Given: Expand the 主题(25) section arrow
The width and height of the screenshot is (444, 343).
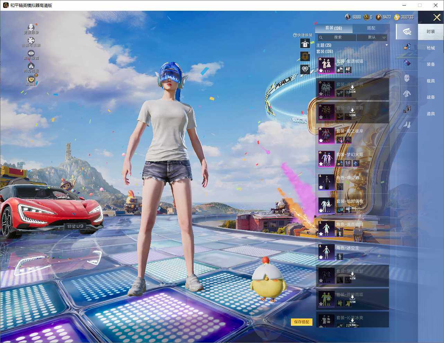Looking at the screenshot, I should tap(387, 45).
